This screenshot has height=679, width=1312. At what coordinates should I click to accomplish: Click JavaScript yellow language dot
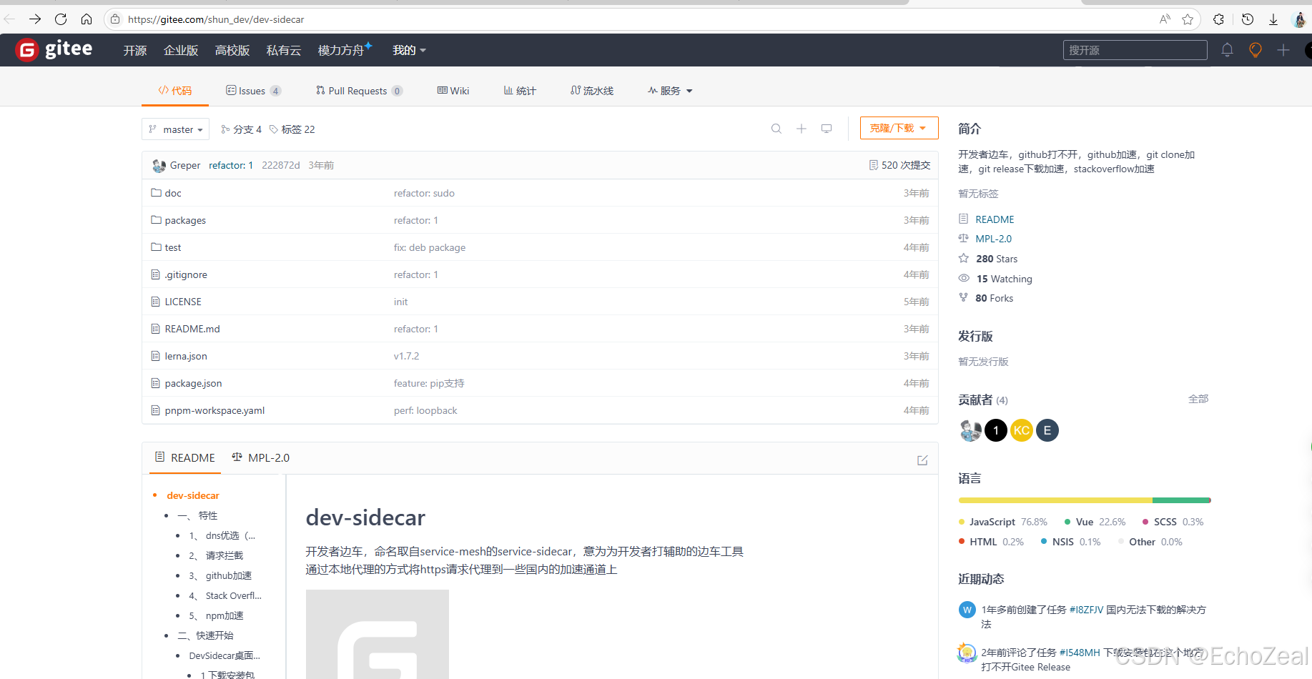[962, 522]
